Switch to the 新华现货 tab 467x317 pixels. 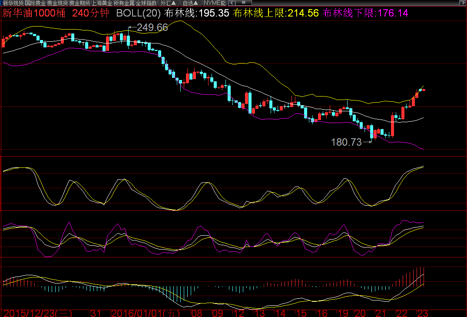13,3
